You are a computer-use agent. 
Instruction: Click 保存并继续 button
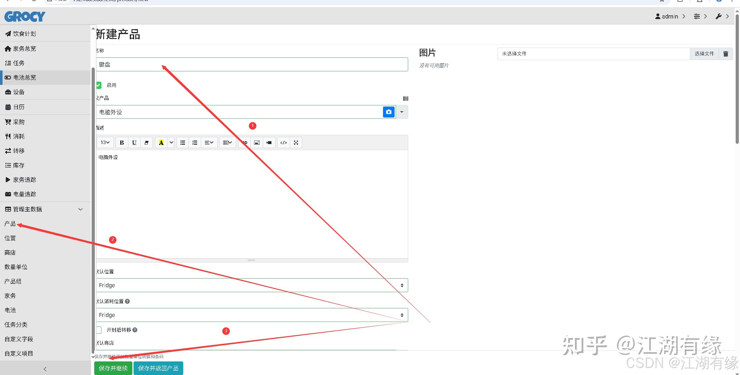pos(113,368)
